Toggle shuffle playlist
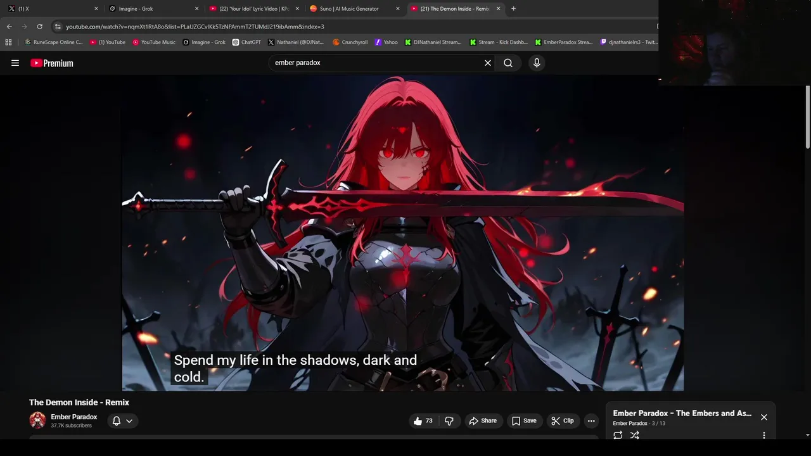Image resolution: width=811 pixels, height=456 pixels. (x=634, y=435)
